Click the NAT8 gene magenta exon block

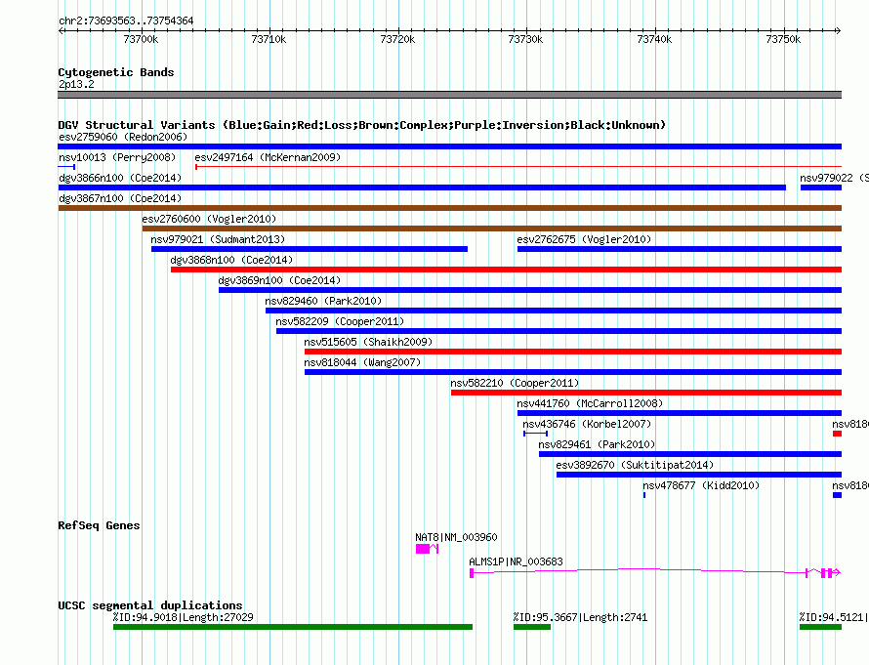(x=422, y=550)
